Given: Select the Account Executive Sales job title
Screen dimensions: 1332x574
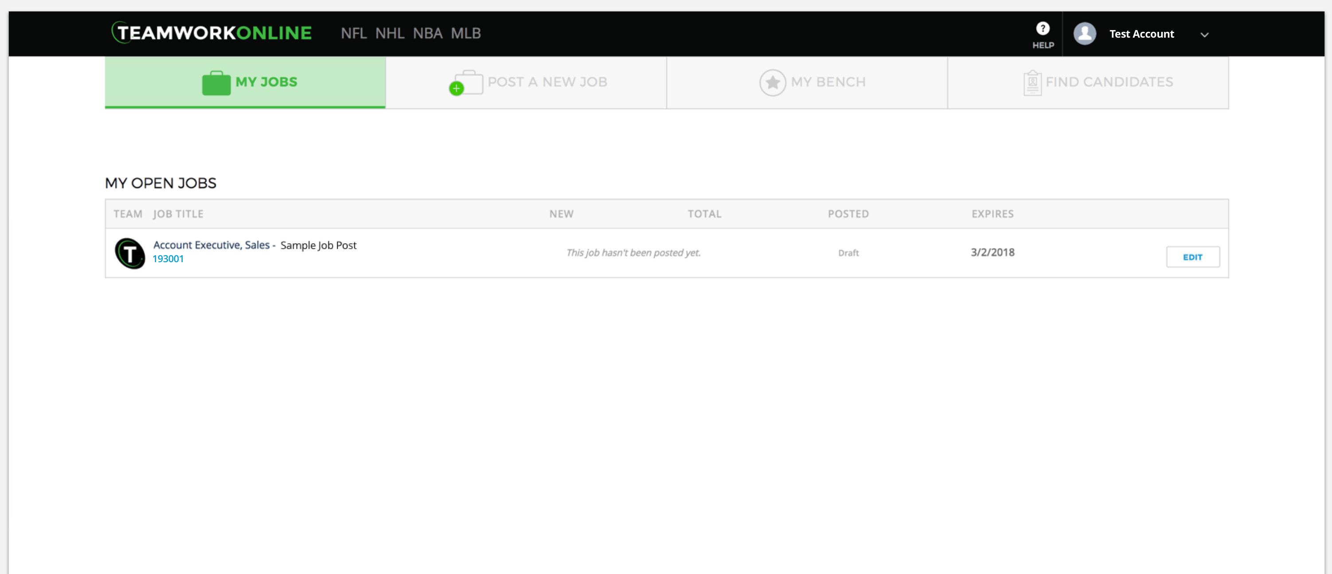Looking at the screenshot, I should (x=212, y=245).
